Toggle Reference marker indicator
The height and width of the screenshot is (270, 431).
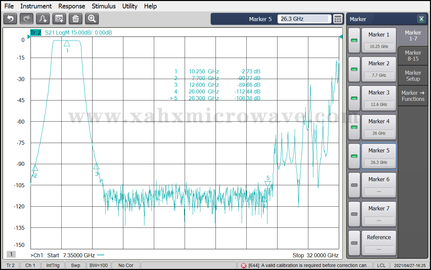(x=354, y=243)
